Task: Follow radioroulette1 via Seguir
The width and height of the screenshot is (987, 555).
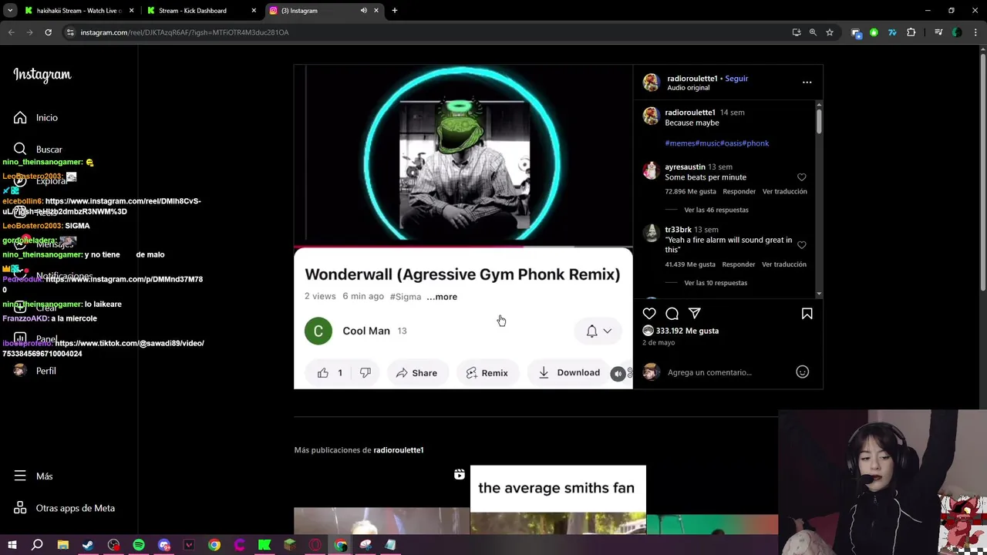Action: tap(736, 79)
